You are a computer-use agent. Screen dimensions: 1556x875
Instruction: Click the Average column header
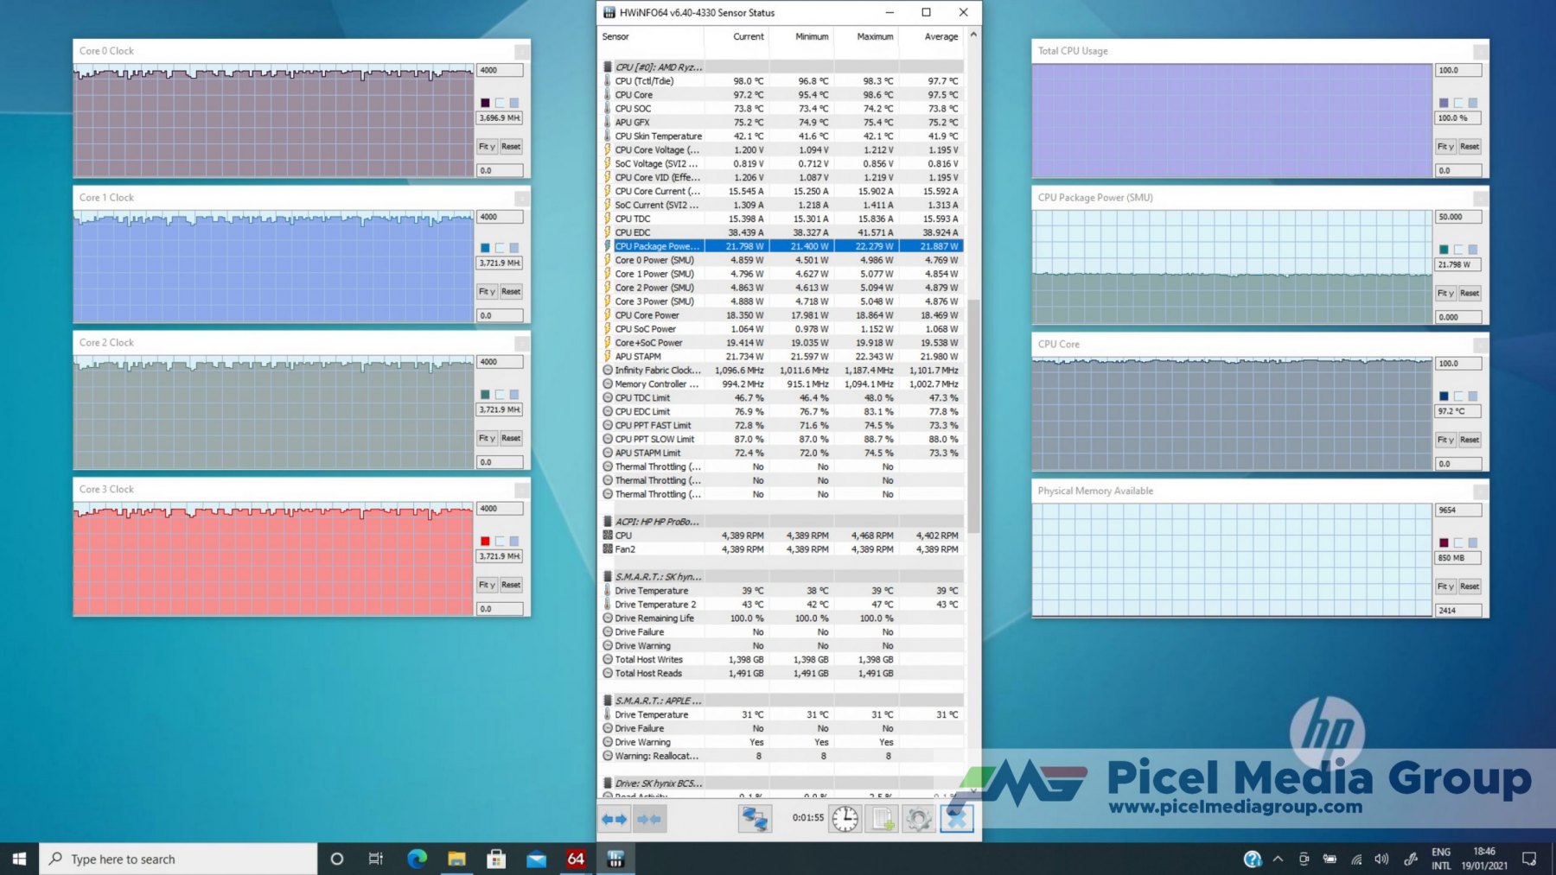pos(941,37)
